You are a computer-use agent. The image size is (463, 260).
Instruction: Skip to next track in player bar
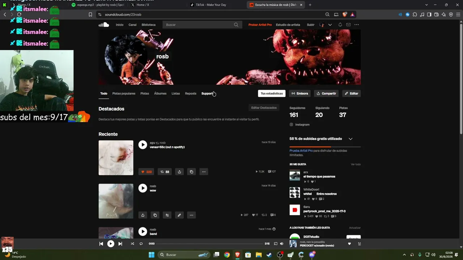120,244
